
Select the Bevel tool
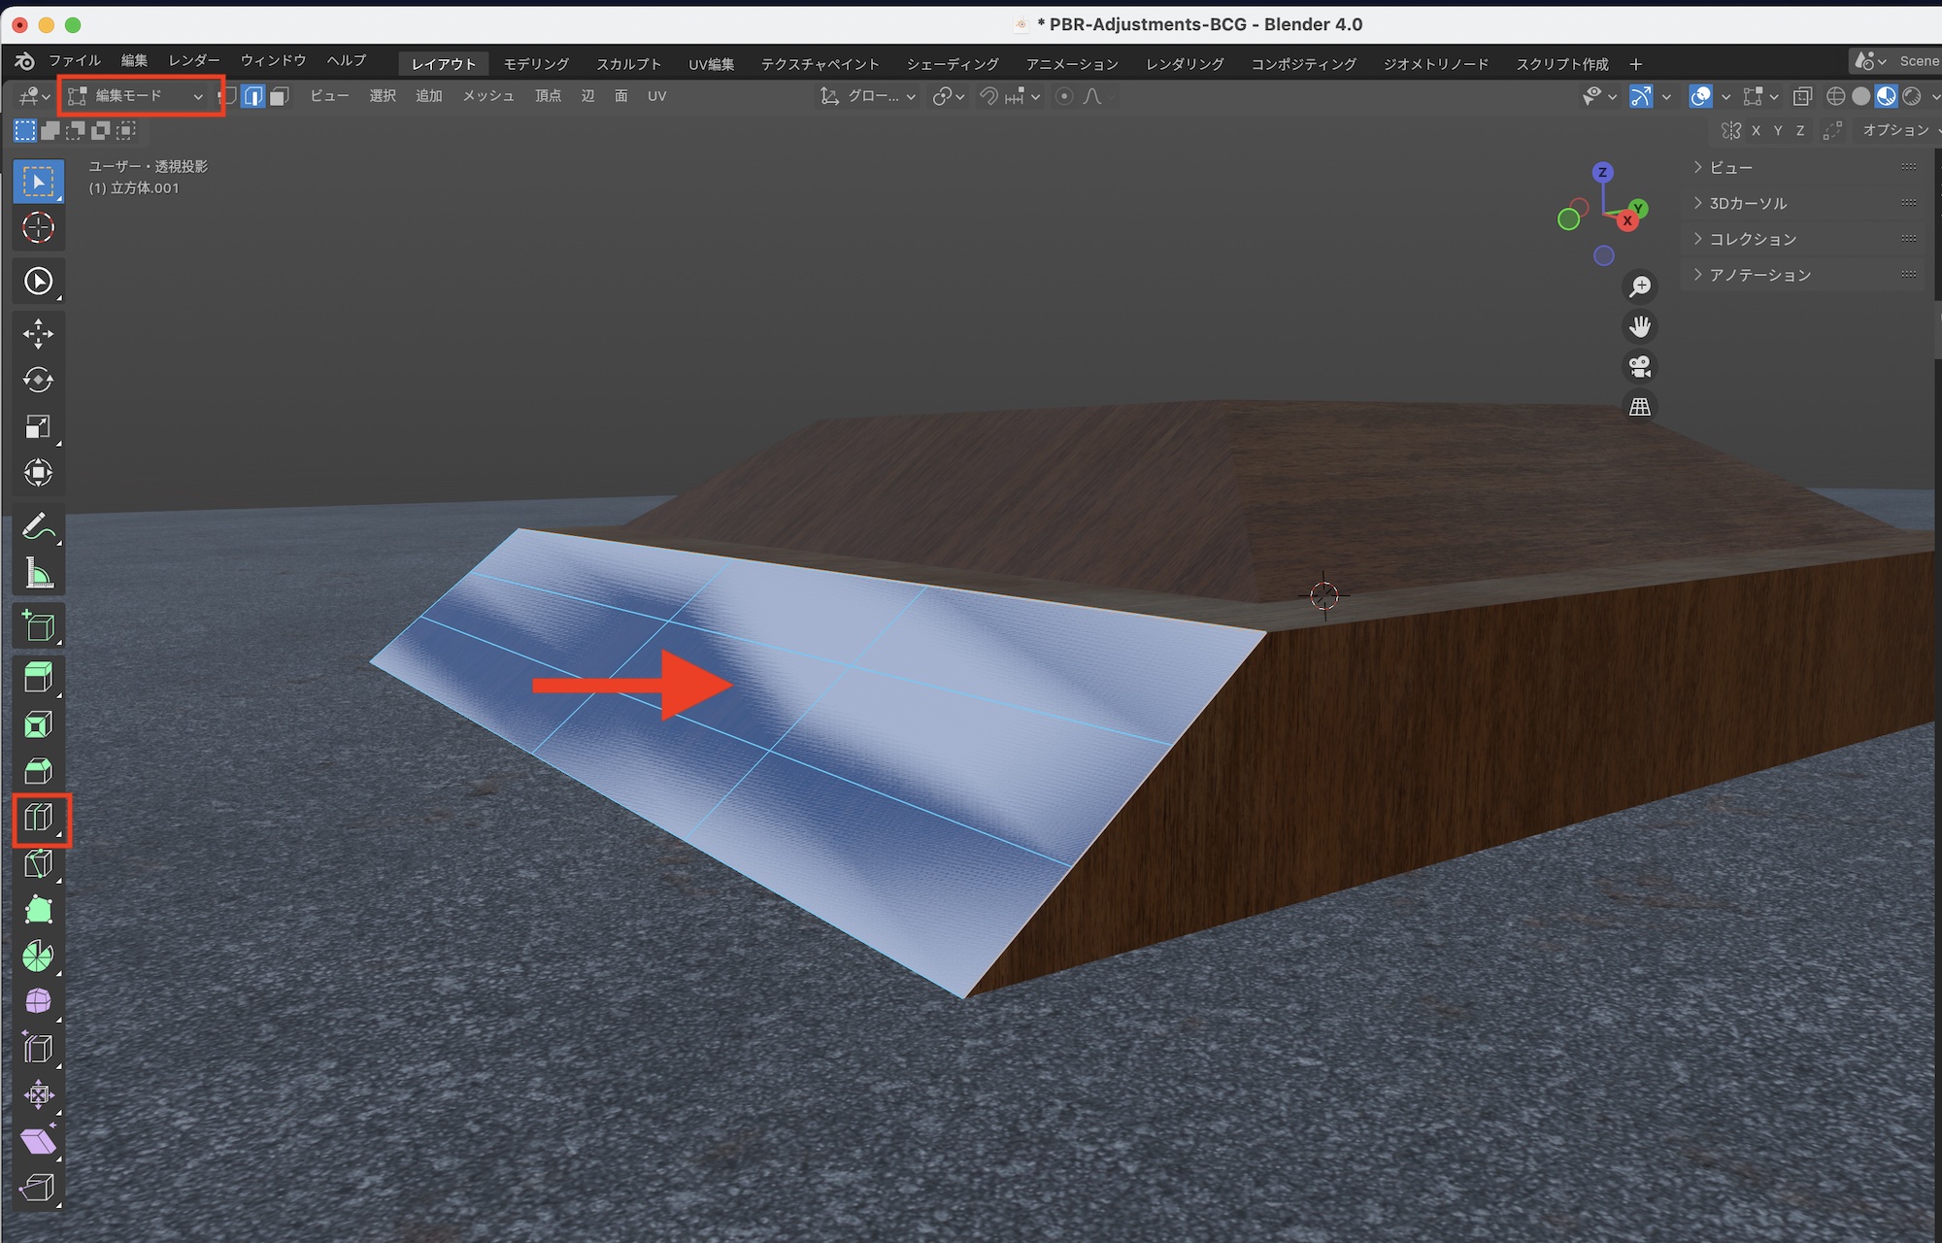(38, 771)
